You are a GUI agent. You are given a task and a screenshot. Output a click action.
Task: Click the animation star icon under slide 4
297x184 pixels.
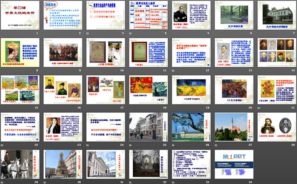click(x=130, y=33)
